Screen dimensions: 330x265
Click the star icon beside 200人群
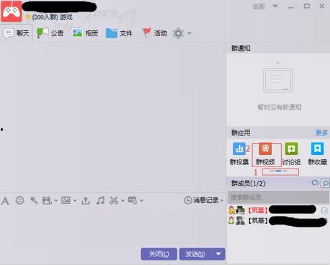point(28,17)
